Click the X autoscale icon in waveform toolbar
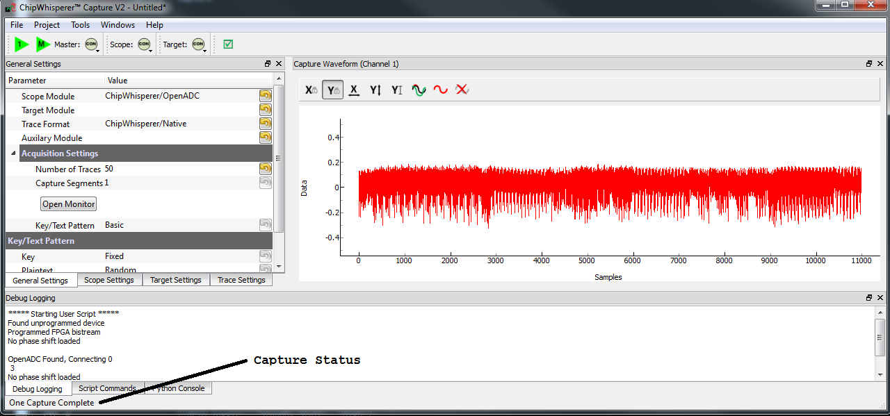 coord(354,90)
